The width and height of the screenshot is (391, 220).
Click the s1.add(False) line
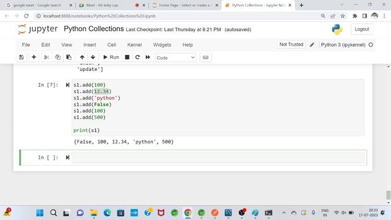click(92, 105)
